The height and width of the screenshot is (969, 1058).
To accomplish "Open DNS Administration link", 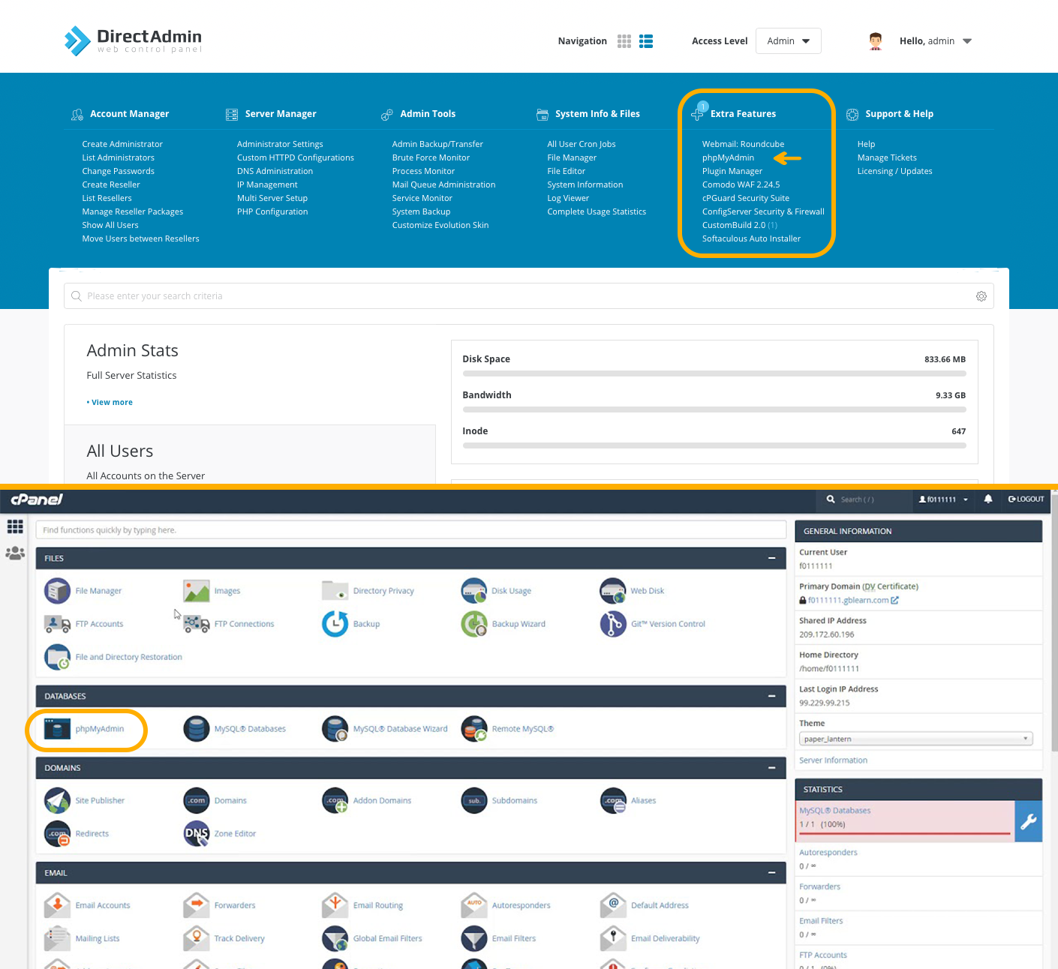I will pos(275,172).
